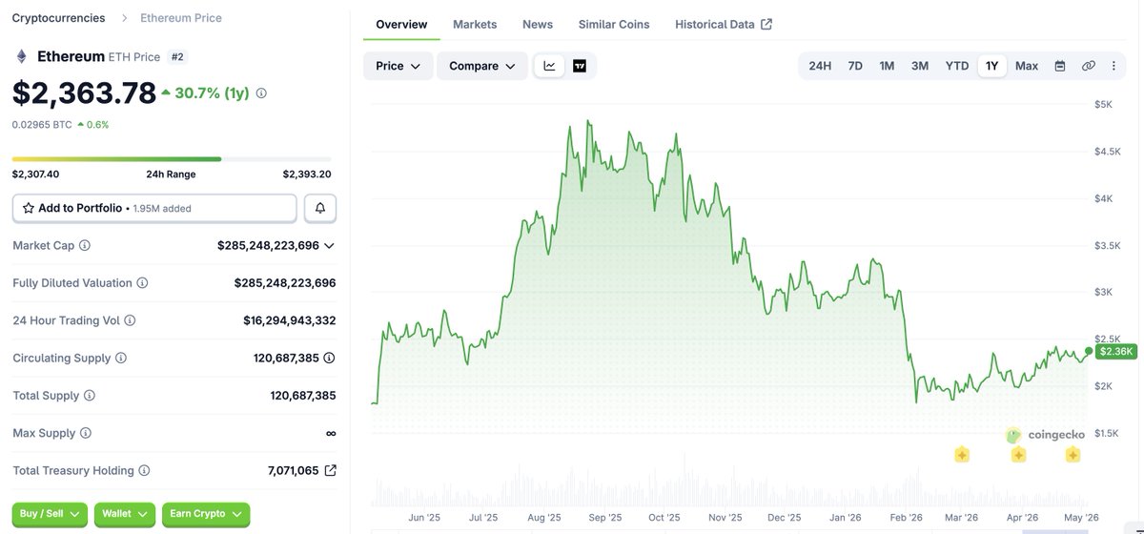Click info icon next to 120,687,385 circulating value
The height and width of the screenshot is (534, 1144).
tap(329, 359)
